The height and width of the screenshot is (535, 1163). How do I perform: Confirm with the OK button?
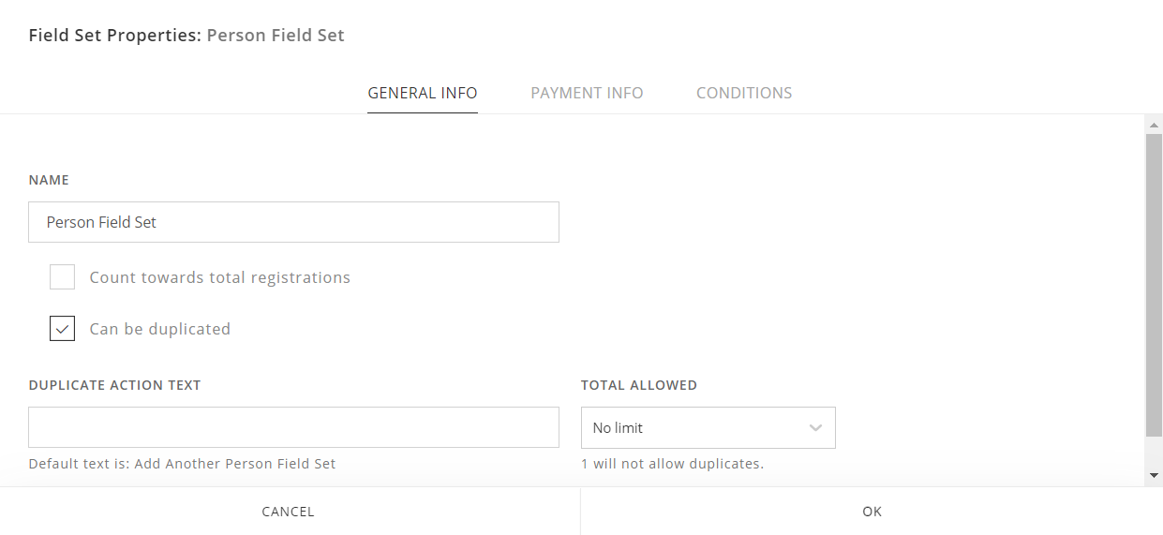tap(872, 512)
